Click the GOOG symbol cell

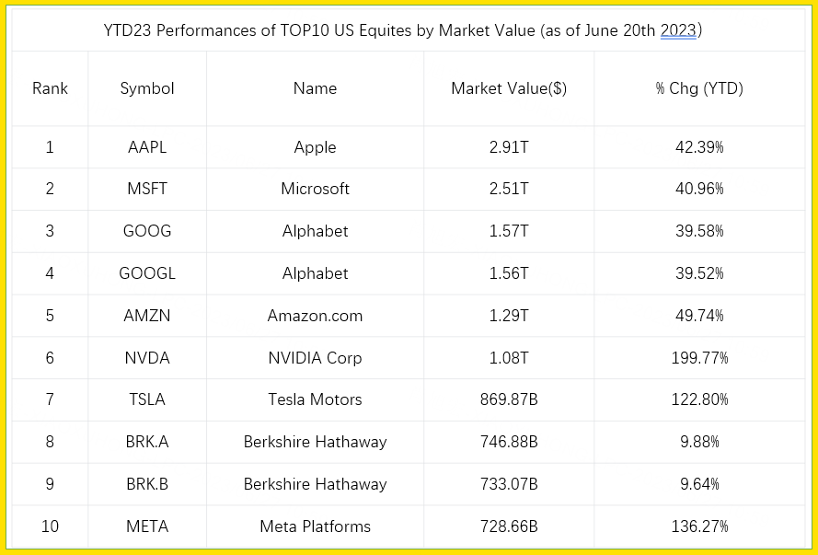coord(147,231)
